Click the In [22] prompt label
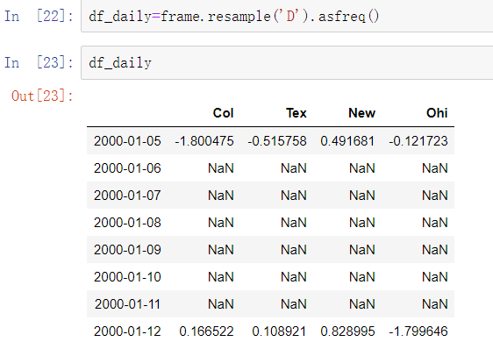 [39, 16]
